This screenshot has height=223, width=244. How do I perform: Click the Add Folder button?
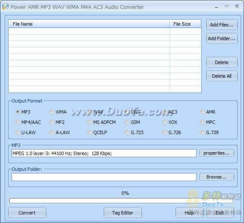click(222, 38)
